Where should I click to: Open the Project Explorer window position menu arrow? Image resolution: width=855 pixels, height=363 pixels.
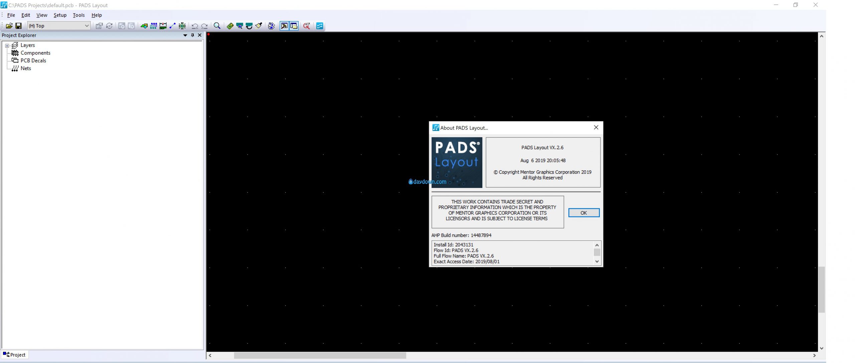coord(185,35)
